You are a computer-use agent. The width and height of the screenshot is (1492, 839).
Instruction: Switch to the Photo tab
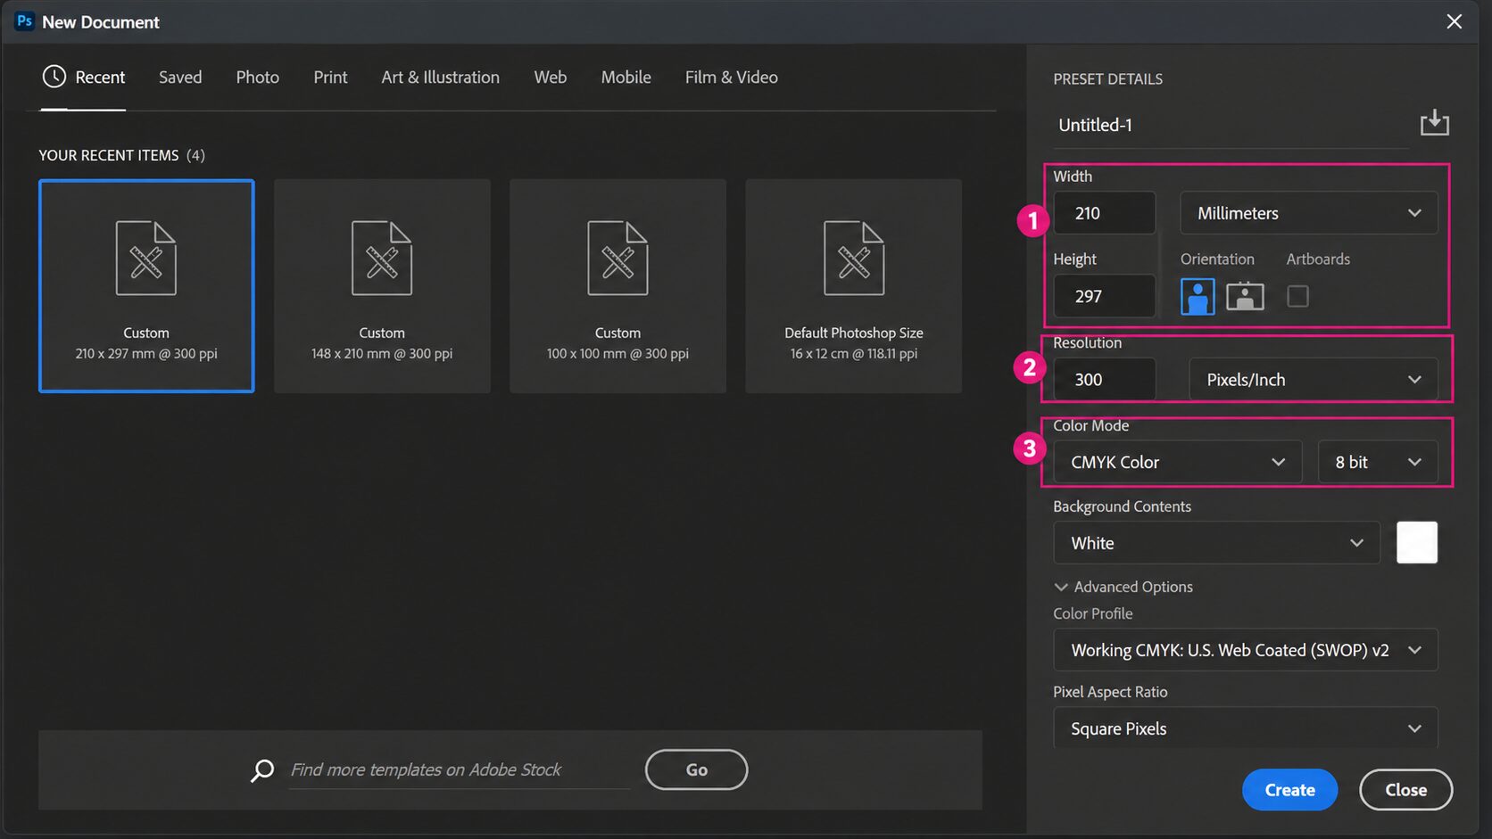click(x=257, y=78)
